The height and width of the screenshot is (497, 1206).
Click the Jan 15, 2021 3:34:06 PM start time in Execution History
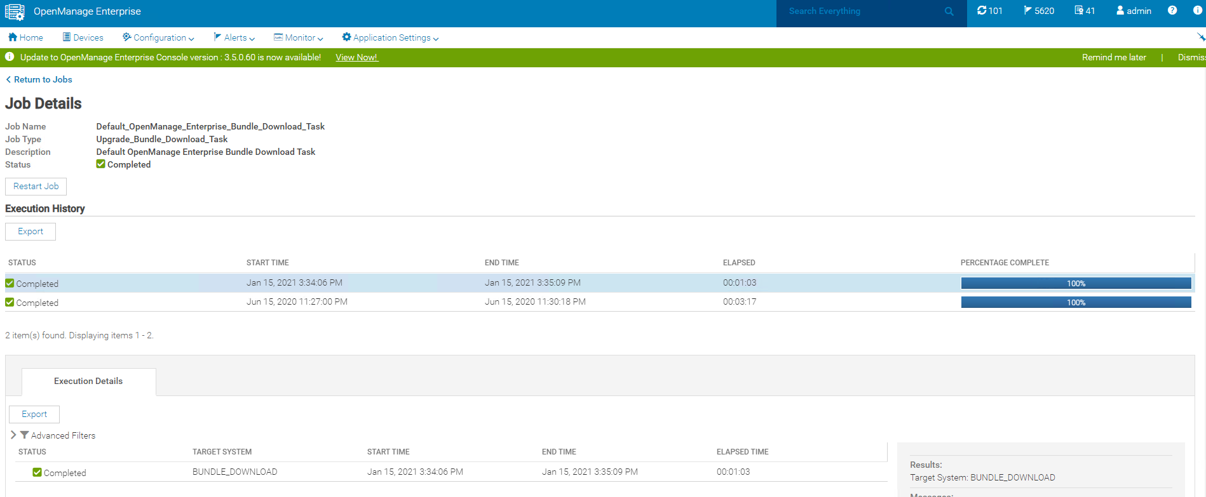pyautogui.click(x=294, y=282)
